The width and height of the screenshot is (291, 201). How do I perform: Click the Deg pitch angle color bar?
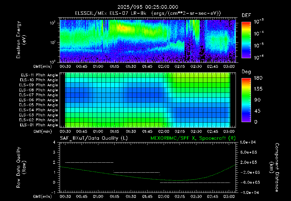pos(246,100)
